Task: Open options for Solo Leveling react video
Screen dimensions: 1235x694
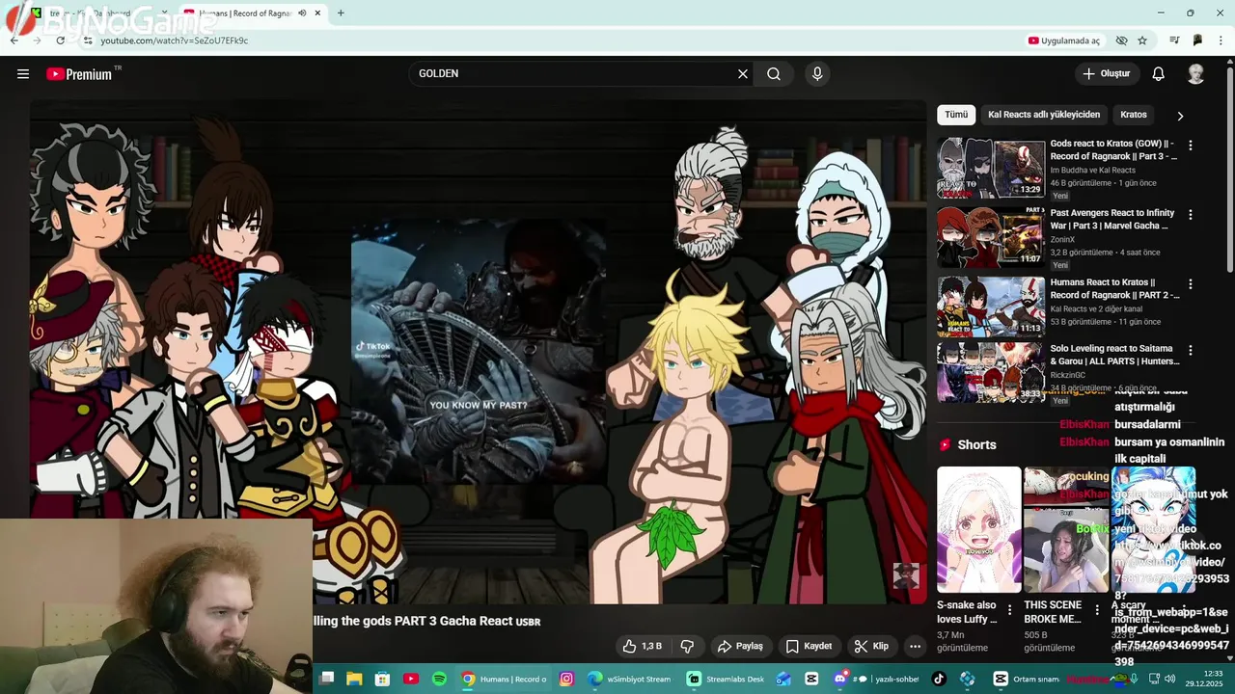Action: coord(1191,351)
